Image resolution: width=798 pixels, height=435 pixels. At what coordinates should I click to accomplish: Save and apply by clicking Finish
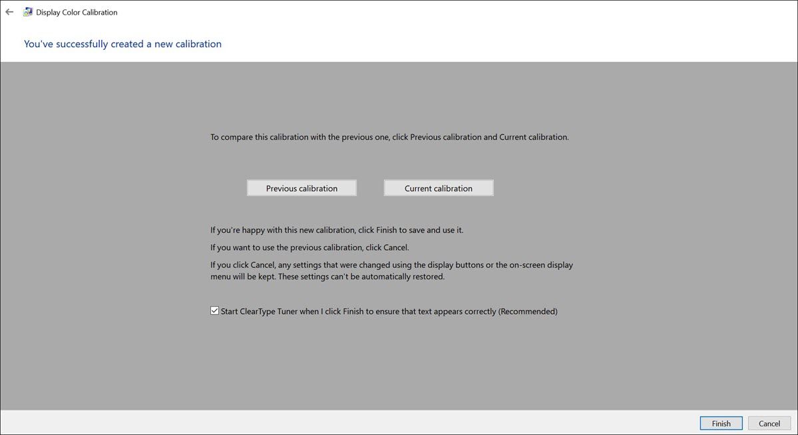[721, 423]
